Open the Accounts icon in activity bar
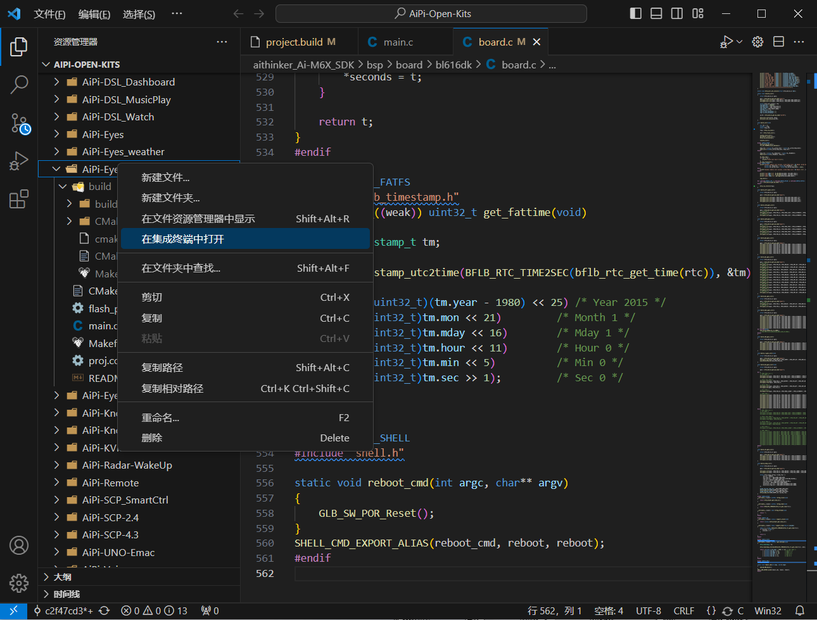 pyautogui.click(x=19, y=545)
